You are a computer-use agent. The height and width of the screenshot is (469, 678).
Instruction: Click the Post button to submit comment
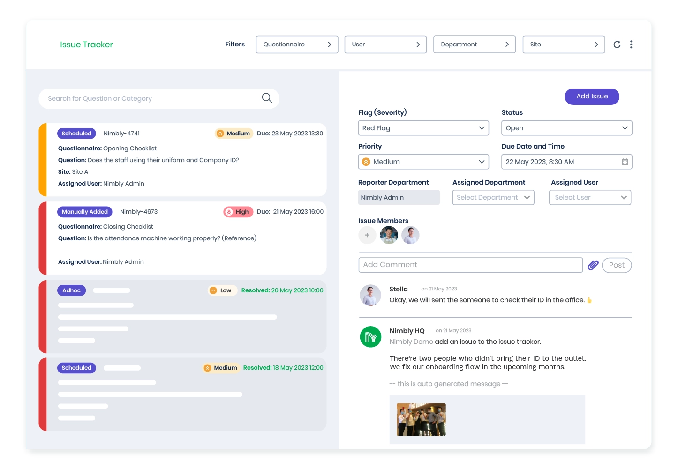[x=617, y=265]
